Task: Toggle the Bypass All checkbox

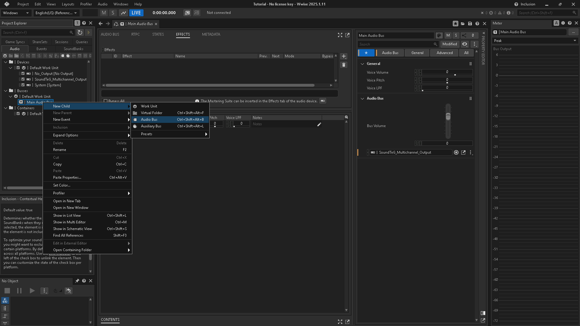Action: 105,101
